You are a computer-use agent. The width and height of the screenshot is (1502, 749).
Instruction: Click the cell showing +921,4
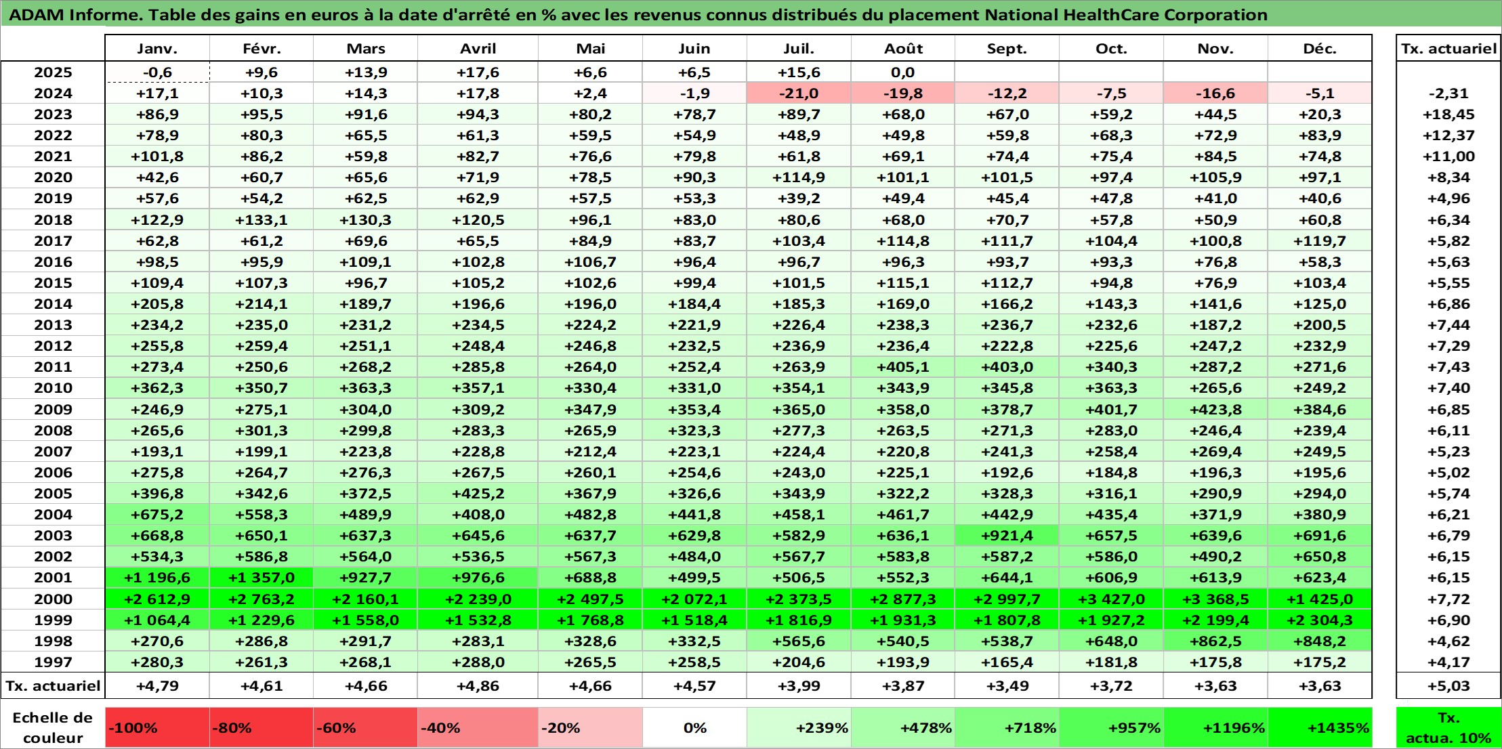(x=1007, y=536)
